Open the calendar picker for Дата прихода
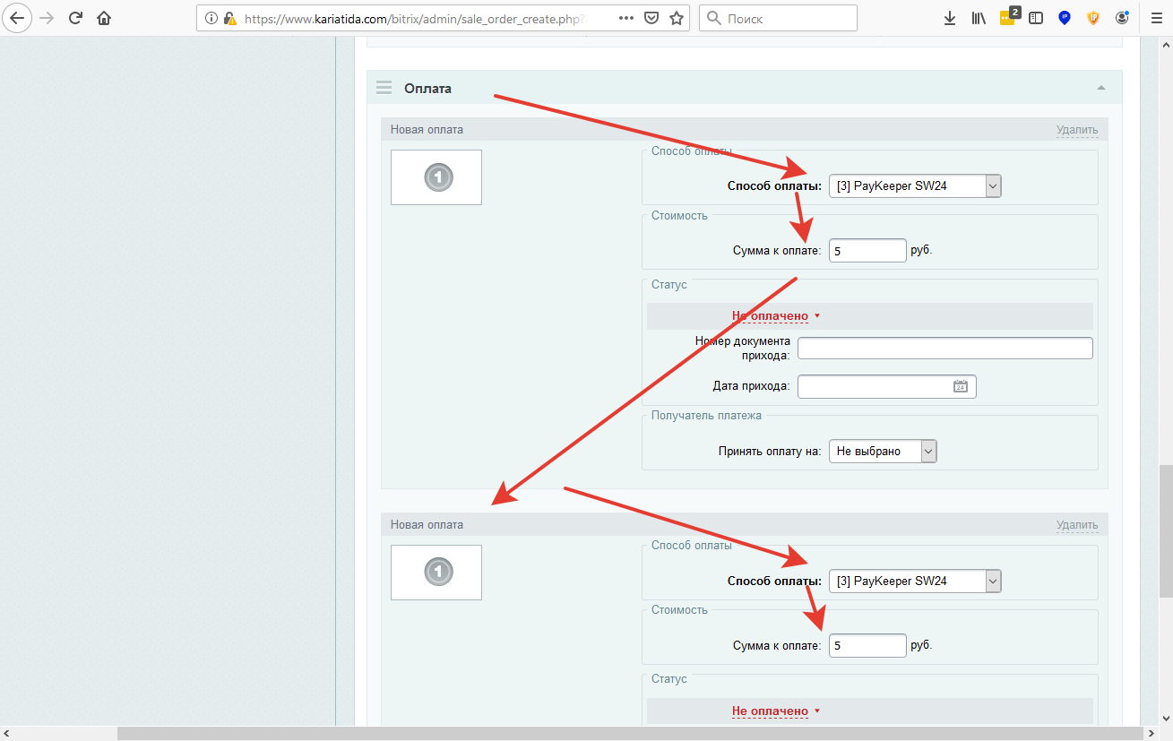Screen dimensions: 1173x741 coord(960,386)
